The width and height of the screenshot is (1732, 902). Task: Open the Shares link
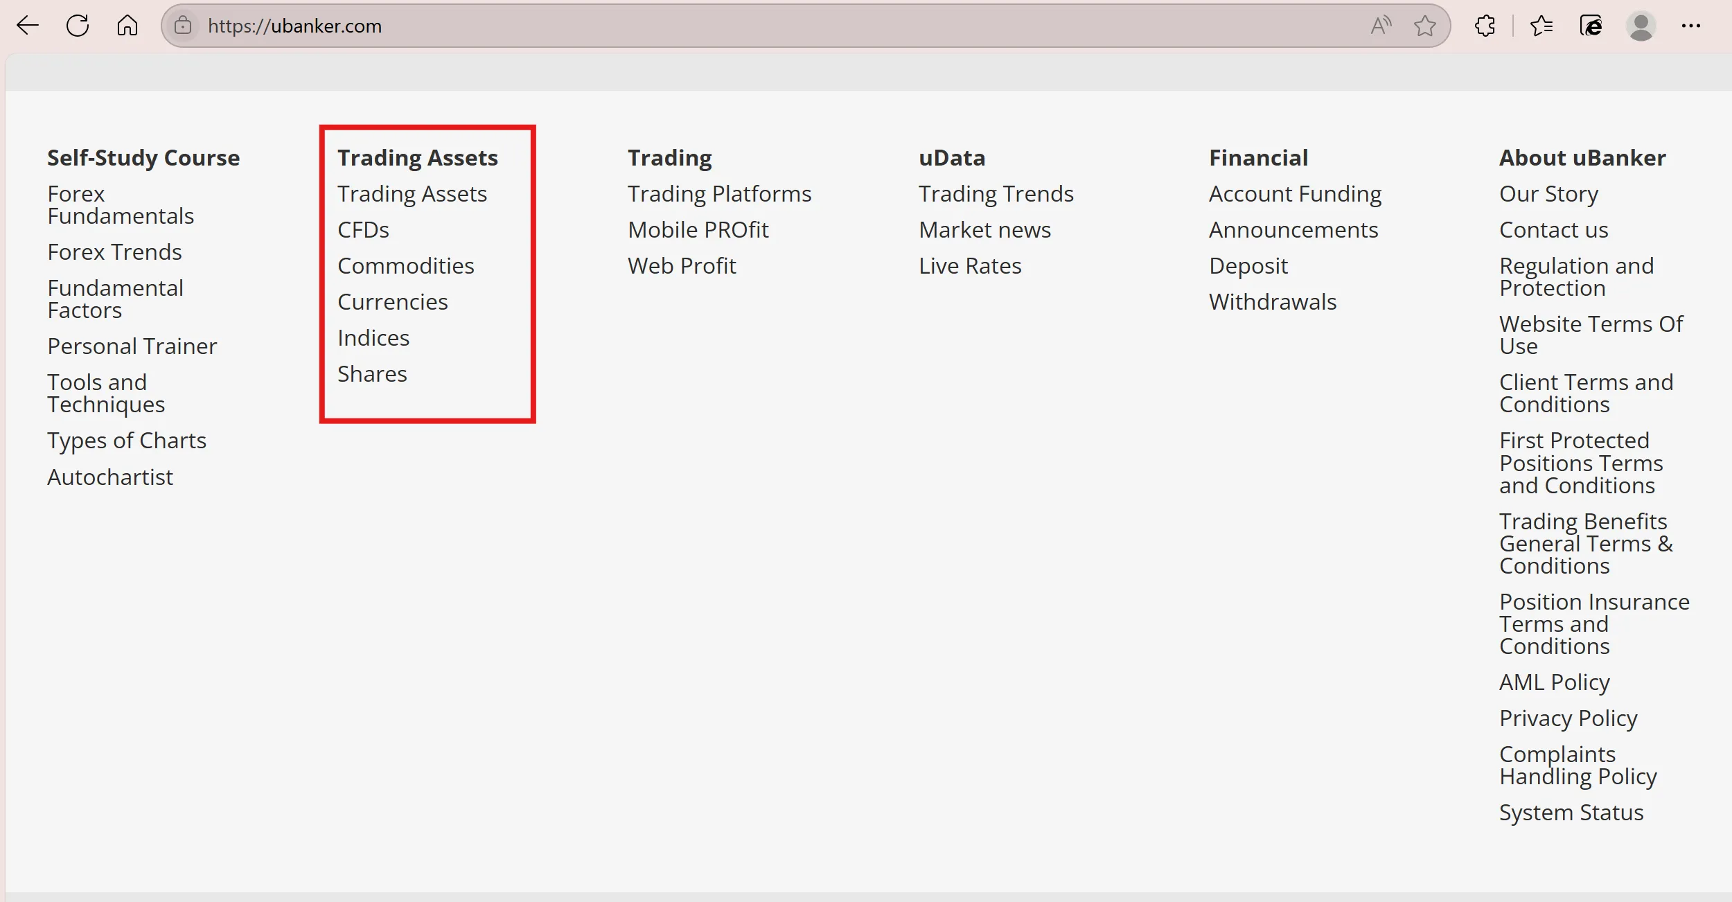[372, 374]
